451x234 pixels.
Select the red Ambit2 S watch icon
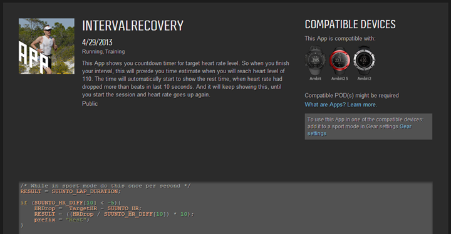pyautogui.click(x=340, y=60)
